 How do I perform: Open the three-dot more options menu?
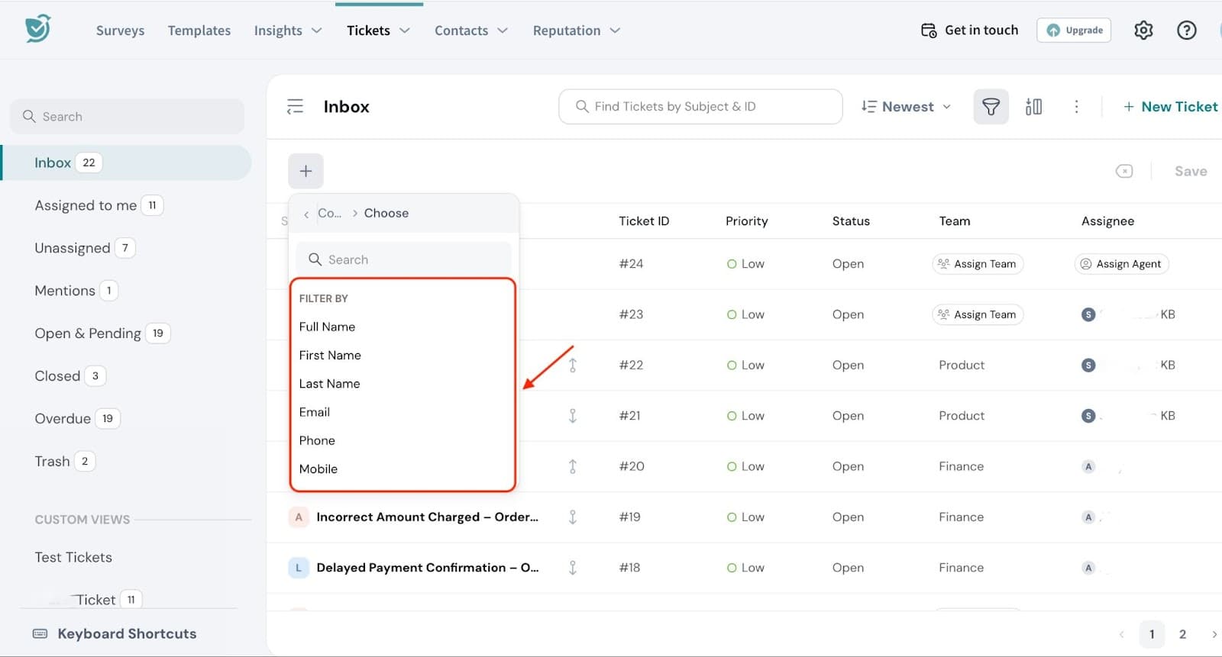click(x=1076, y=107)
